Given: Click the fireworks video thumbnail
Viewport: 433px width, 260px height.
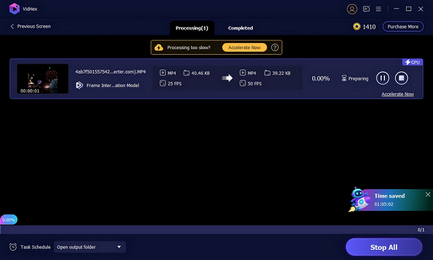Looking at the screenshot, I should click(x=43, y=79).
